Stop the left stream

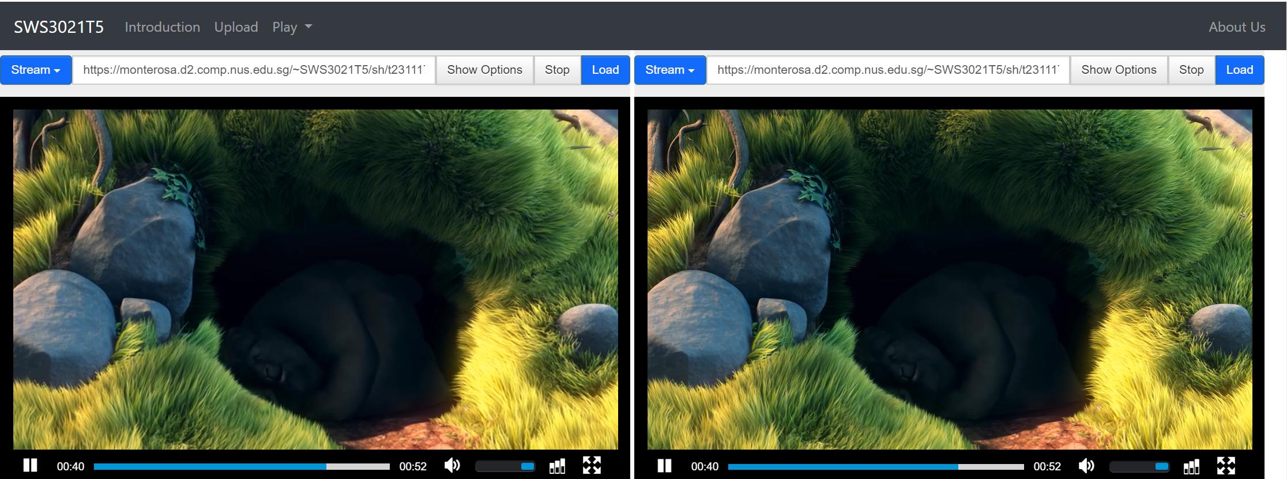click(x=557, y=70)
